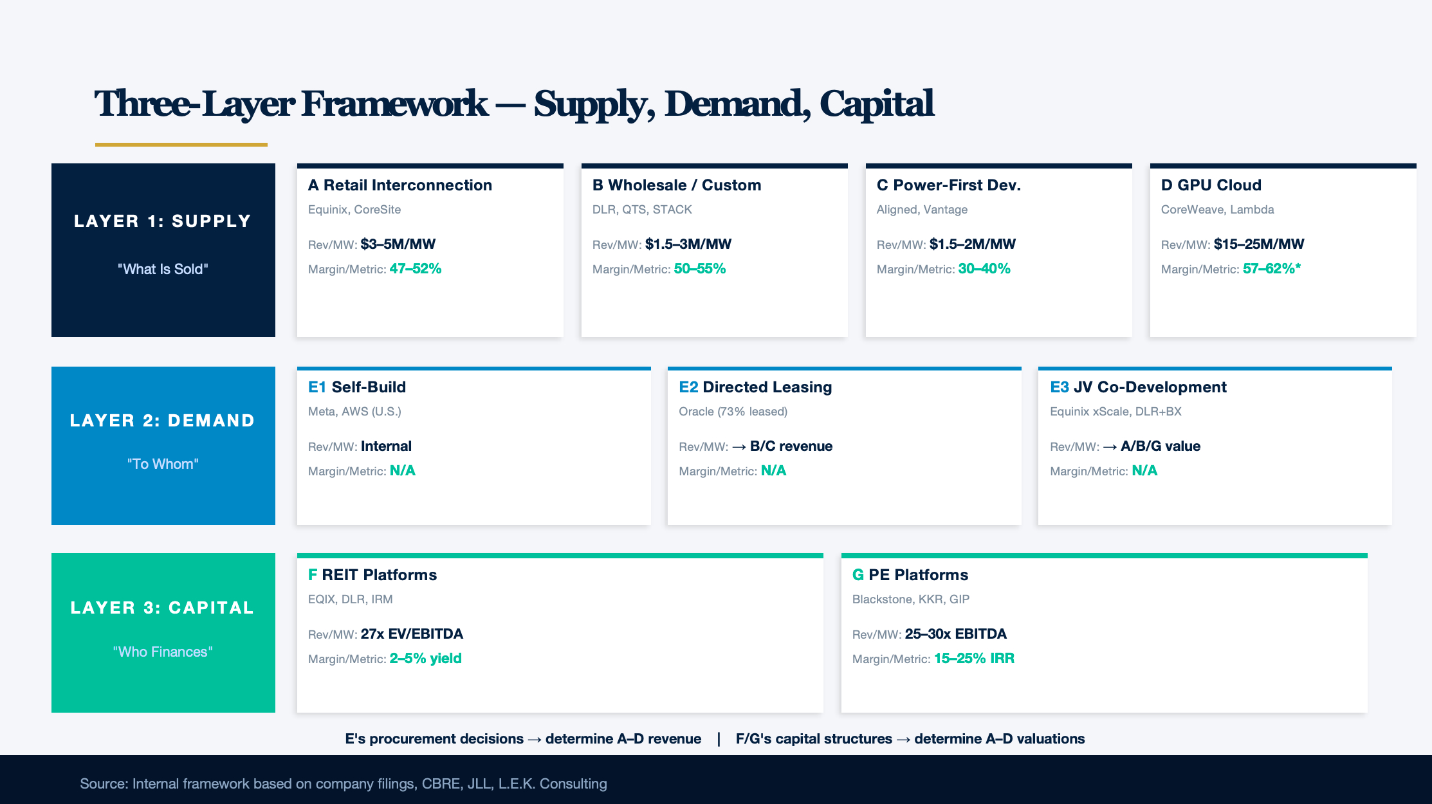Click the 57–62%* margin value
This screenshot has width=1432, height=804.
click(x=1272, y=269)
